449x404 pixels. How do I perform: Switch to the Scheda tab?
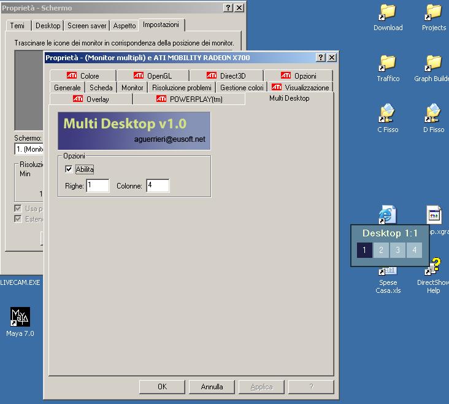tap(101, 87)
